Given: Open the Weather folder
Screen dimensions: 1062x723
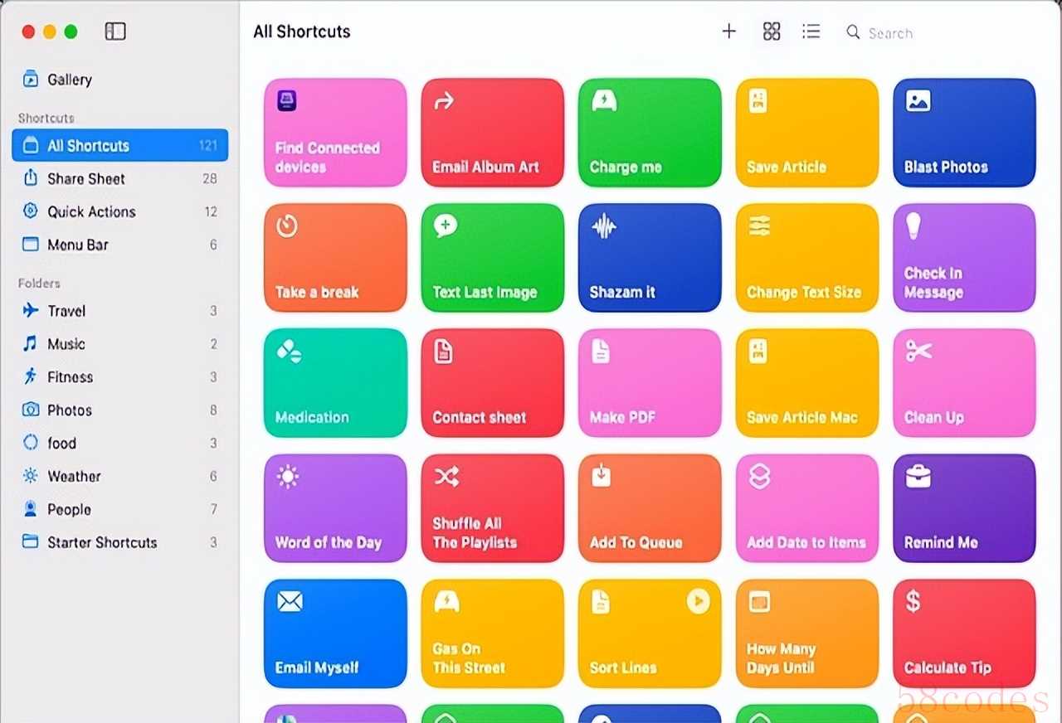Looking at the screenshot, I should tap(74, 477).
